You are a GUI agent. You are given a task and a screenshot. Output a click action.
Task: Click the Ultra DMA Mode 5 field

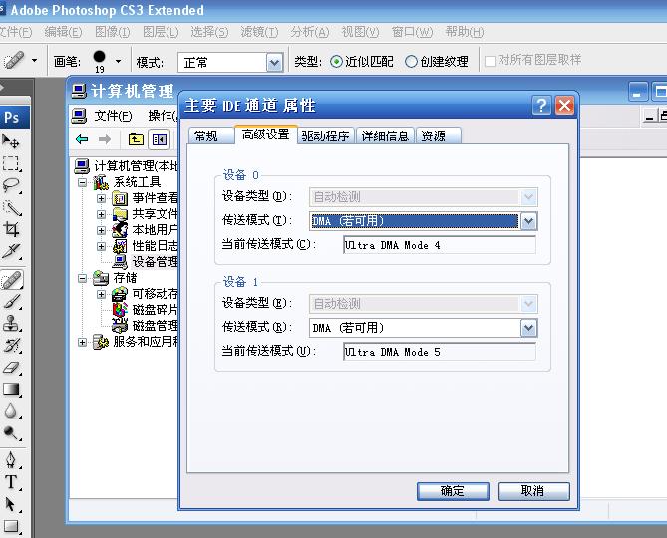[x=440, y=352]
